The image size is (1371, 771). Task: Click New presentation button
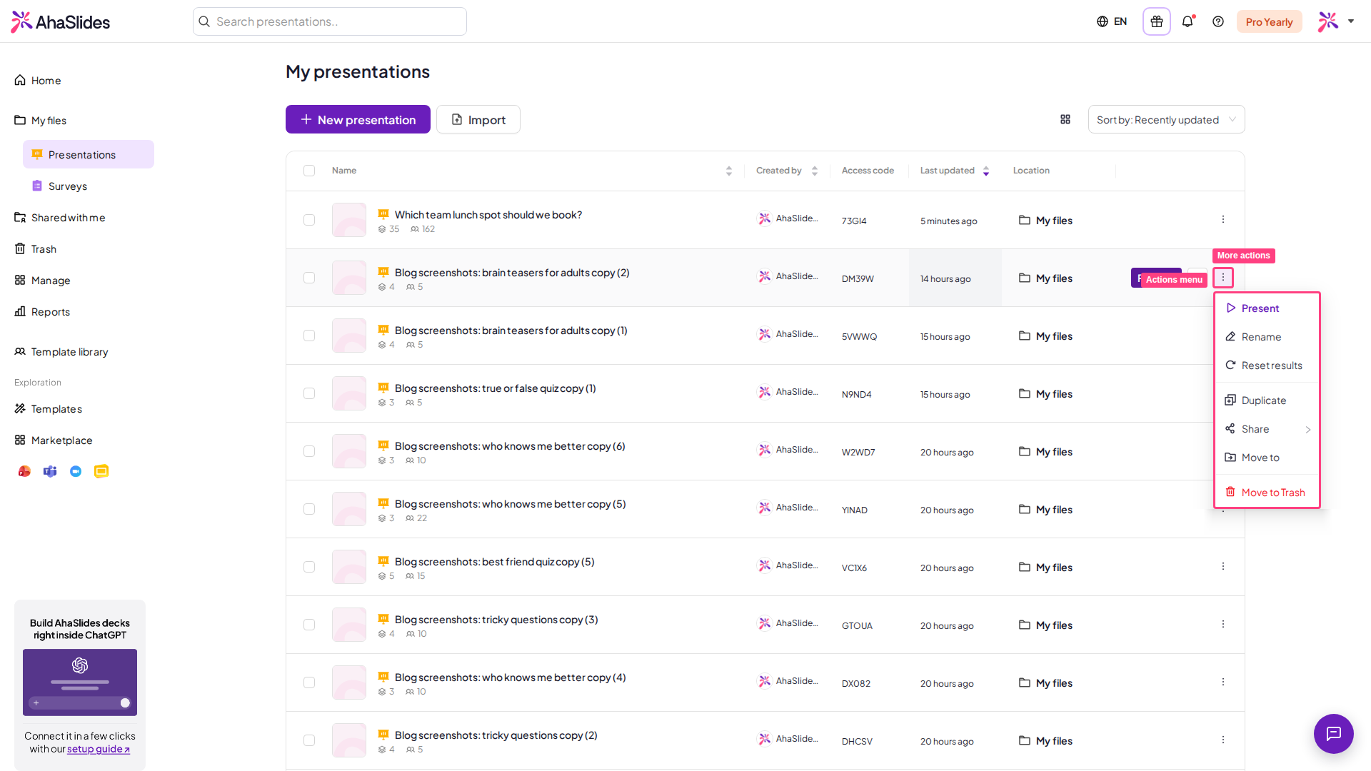click(x=358, y=119)
